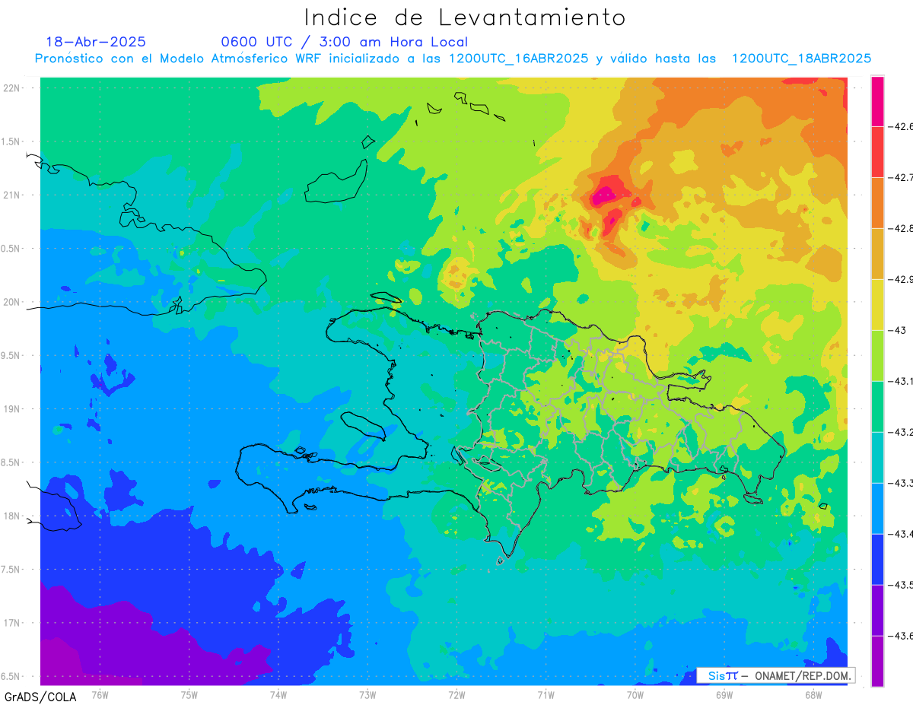The image size is (913, 705).
Task: Click the "SisTT - ONAMET/REP.DOM." label box
Action: [775, 675]
